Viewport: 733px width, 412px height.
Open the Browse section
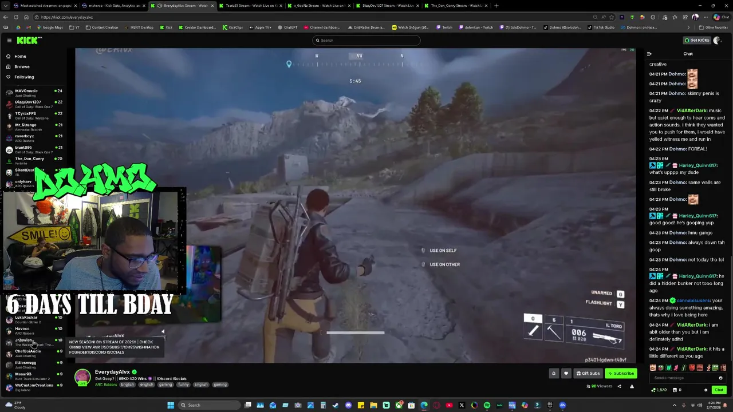22,66
